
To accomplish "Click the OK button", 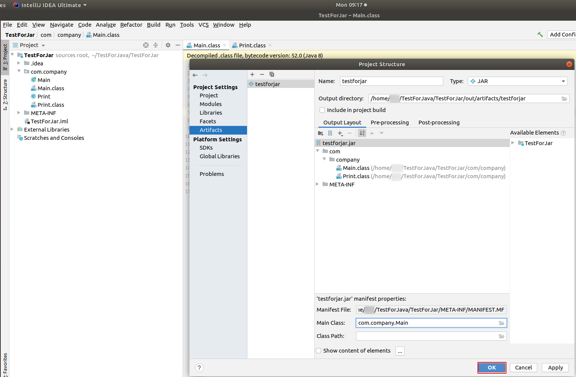I will pos(492,368).
